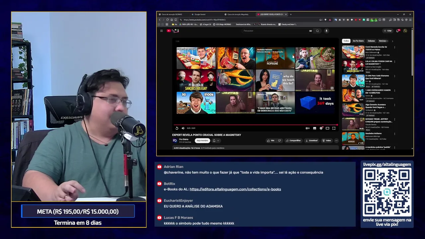
Task: Open editora.altalinguagem.com e-books link in chat
Action: click(x=235, y=189)
